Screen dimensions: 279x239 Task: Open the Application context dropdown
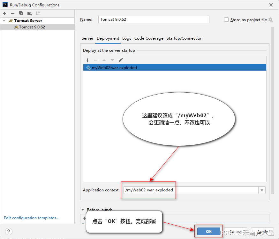262,190
